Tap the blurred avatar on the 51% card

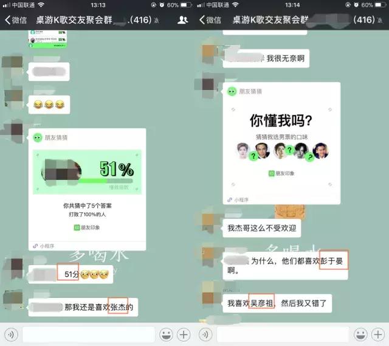(x=62, y=172)
